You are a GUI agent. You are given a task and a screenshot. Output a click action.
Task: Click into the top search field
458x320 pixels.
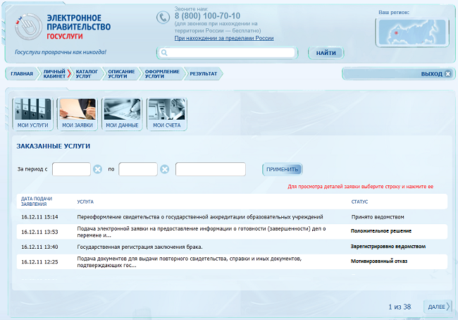click(228, 53)
